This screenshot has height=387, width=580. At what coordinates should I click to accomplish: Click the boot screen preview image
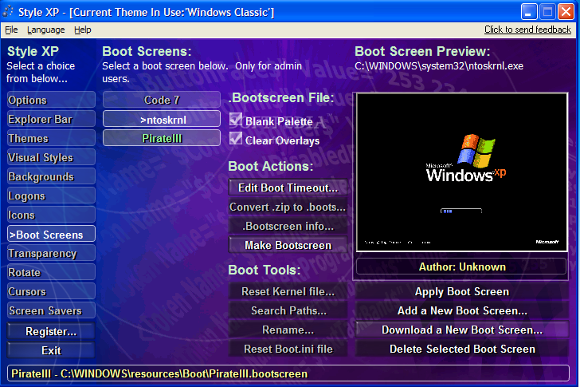461,172
